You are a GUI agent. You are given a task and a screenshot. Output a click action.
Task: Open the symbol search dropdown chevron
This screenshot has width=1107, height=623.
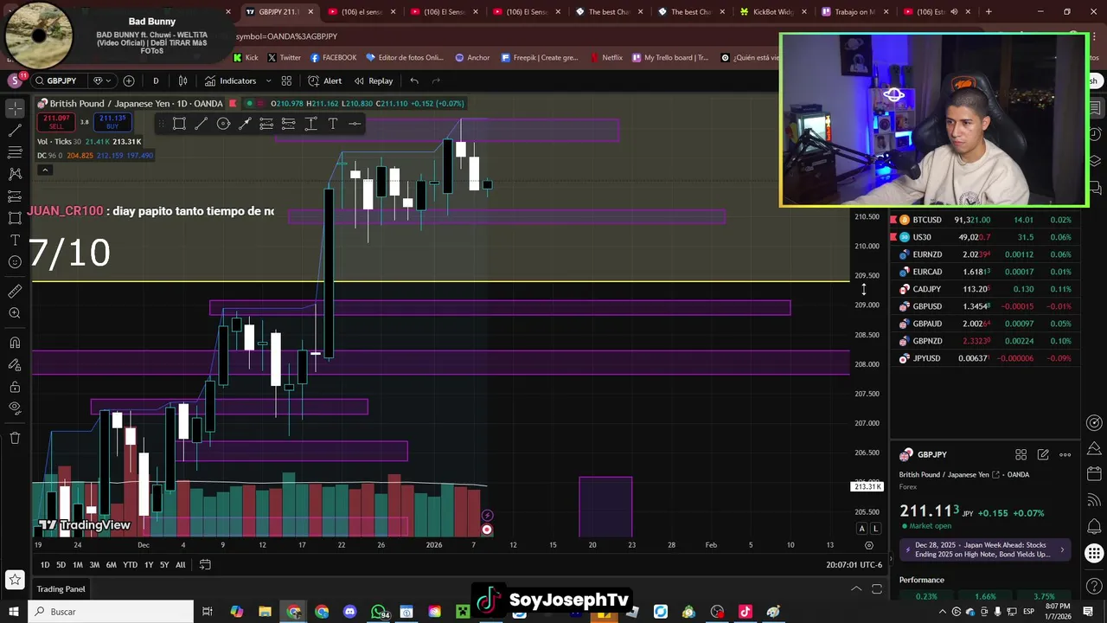(x=109, y=80)
